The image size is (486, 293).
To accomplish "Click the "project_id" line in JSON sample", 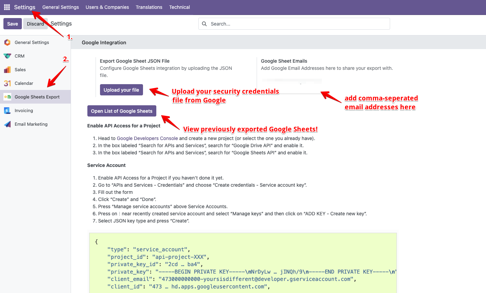I will (x=158, y=257).
